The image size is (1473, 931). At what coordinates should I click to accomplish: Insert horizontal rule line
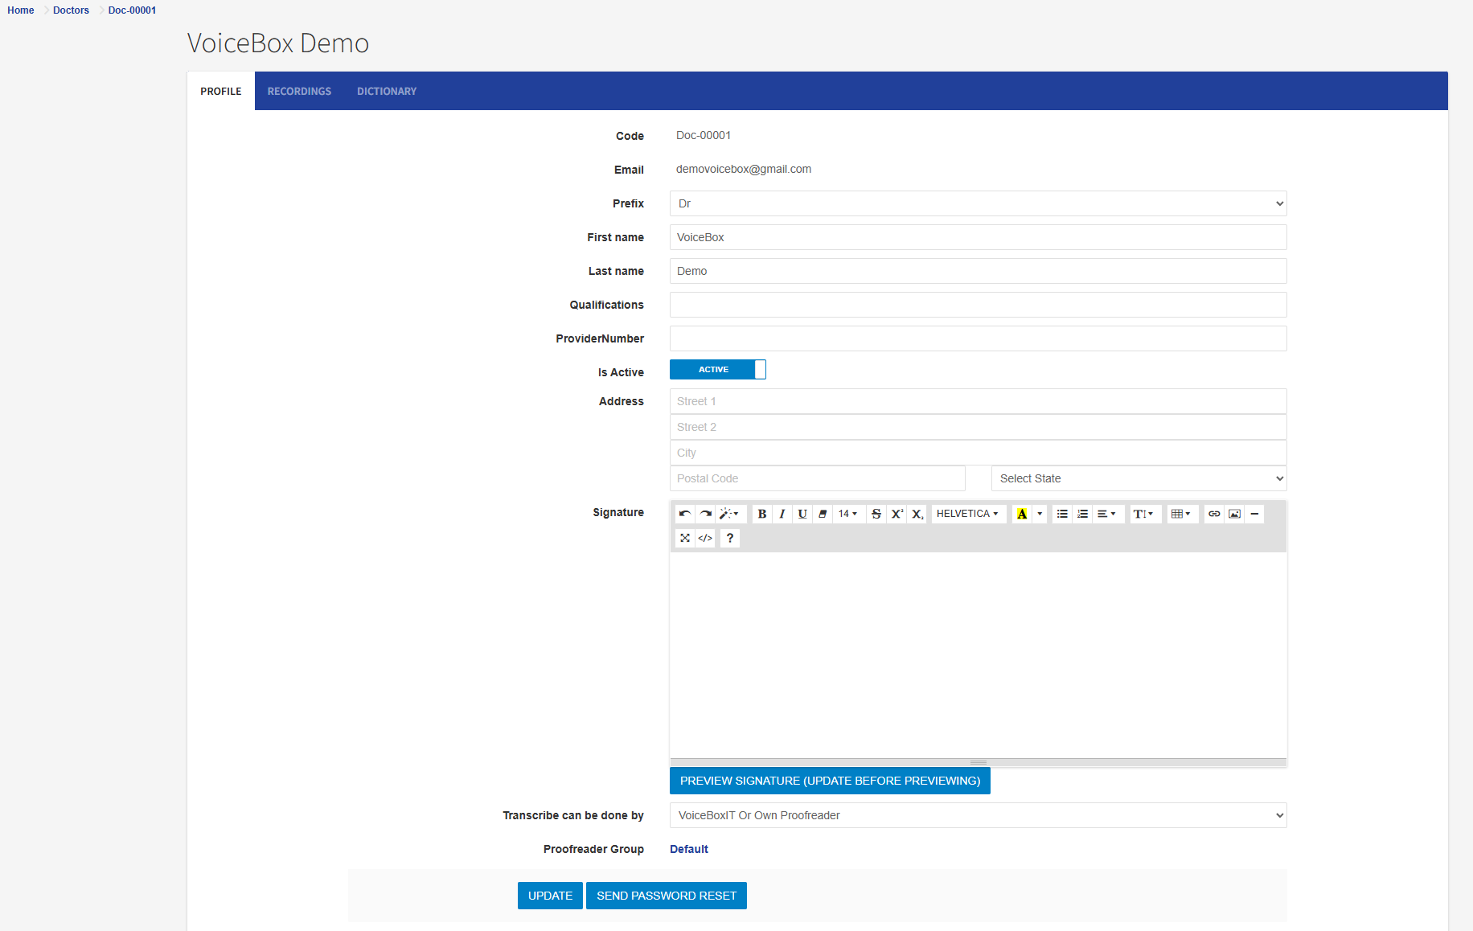click(1254, 514)
